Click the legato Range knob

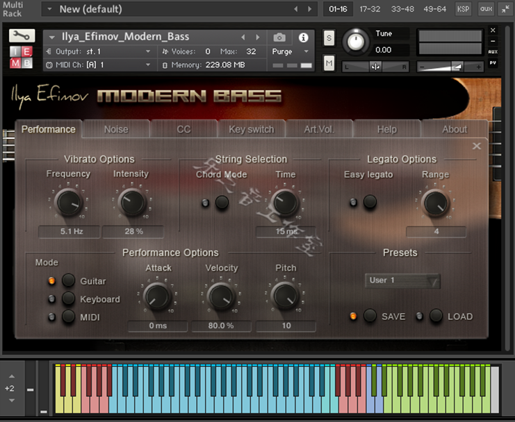(436, 203)
